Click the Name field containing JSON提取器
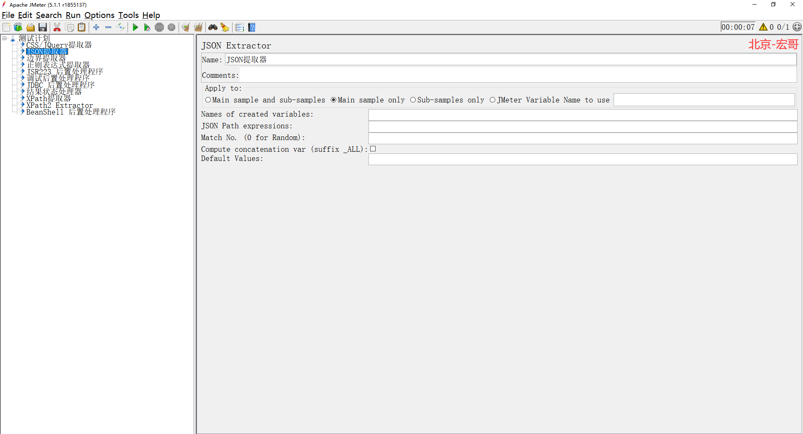This screenshot has width=803, height=434. [x=511, y=60]
